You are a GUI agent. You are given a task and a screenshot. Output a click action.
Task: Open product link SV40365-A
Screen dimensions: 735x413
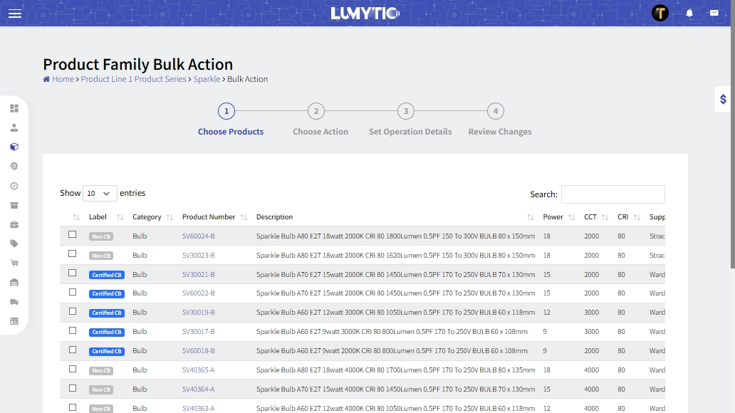click(198, 370)
